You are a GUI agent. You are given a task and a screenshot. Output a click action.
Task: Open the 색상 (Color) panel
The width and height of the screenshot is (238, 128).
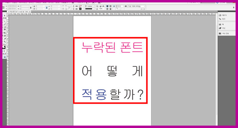[222, 28]
